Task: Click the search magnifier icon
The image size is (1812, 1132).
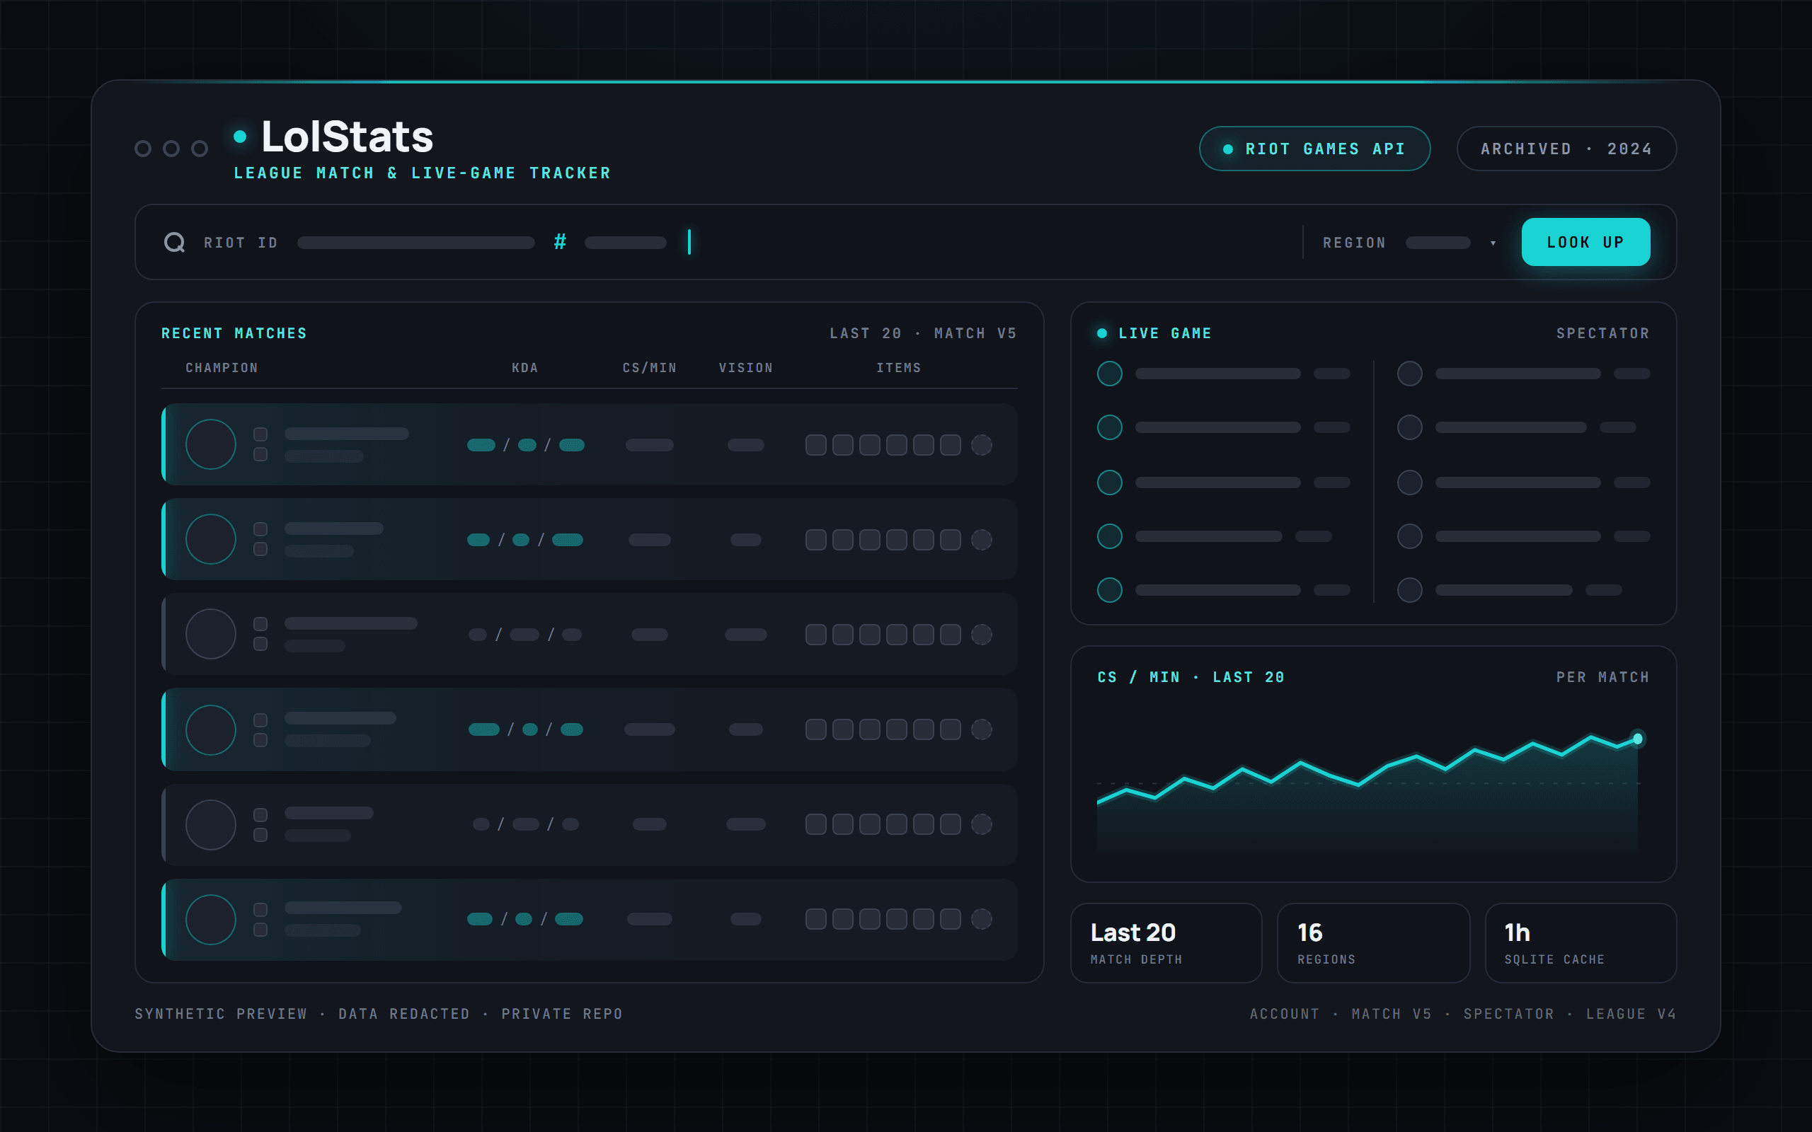Action: click(x=174, y=242)
